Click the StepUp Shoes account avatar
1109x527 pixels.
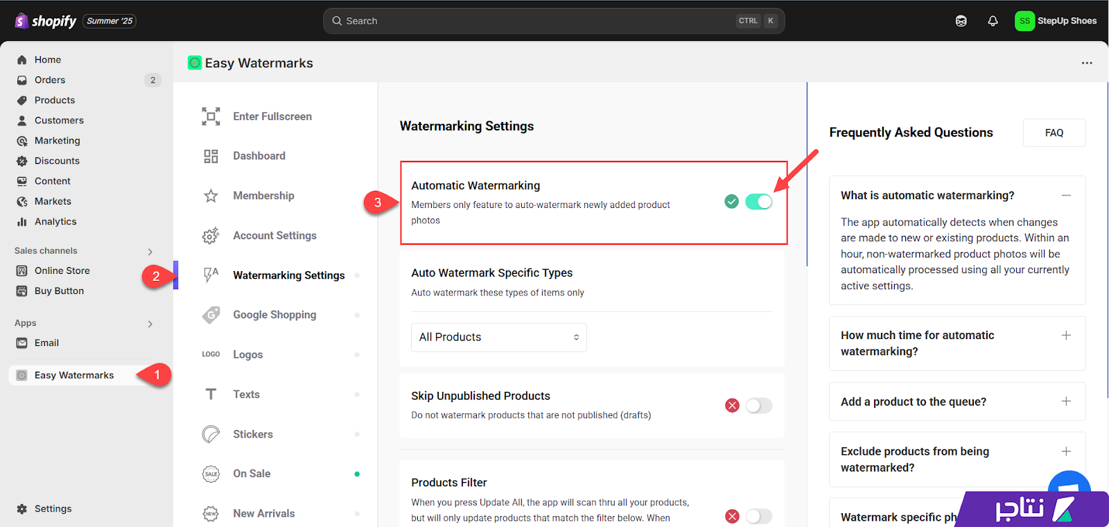click(1024, 21)
